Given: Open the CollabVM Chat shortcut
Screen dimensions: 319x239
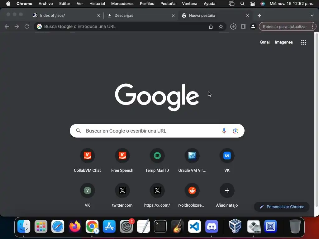Looking at the screenshot, I should (x=87, y=161).
